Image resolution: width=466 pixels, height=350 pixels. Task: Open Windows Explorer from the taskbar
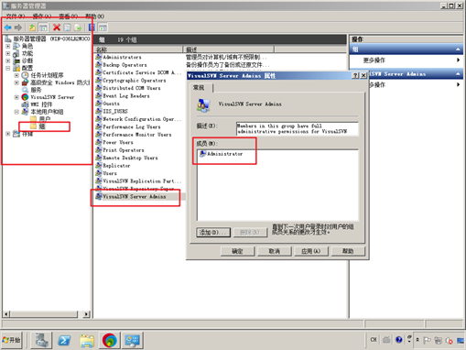[87, 340]
